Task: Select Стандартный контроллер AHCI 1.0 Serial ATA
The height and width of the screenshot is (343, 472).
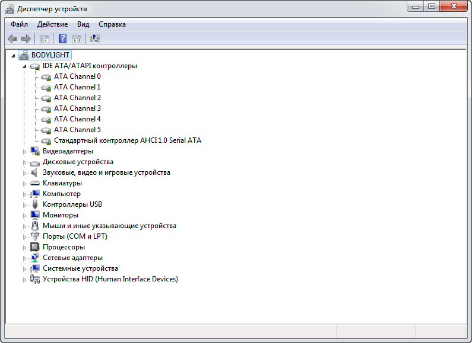Action: click(x=127, y=140)
